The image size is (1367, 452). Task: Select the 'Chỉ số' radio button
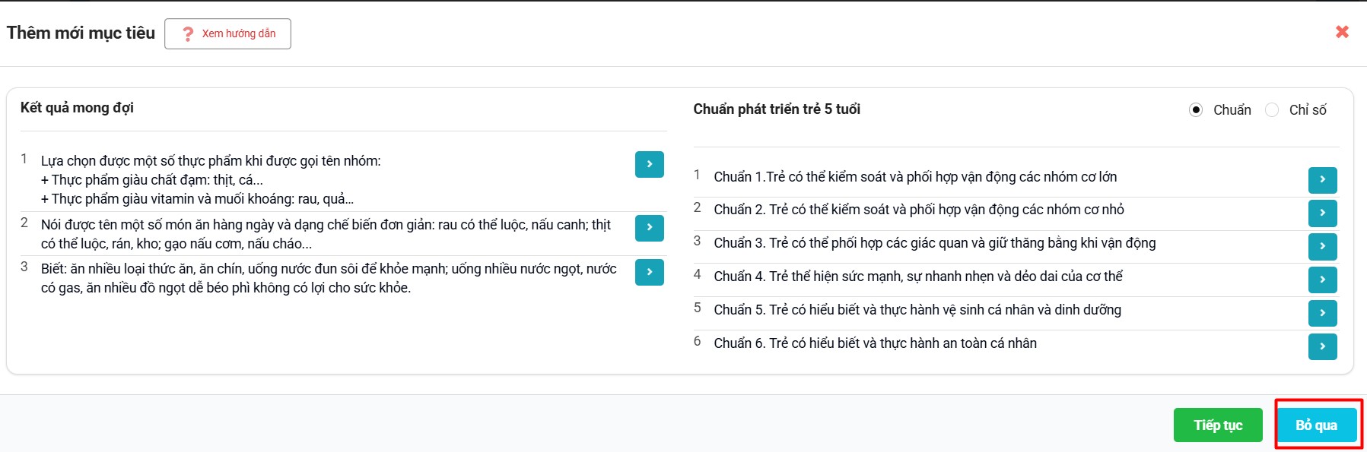pyautogui.click(x=1272, y=110)
